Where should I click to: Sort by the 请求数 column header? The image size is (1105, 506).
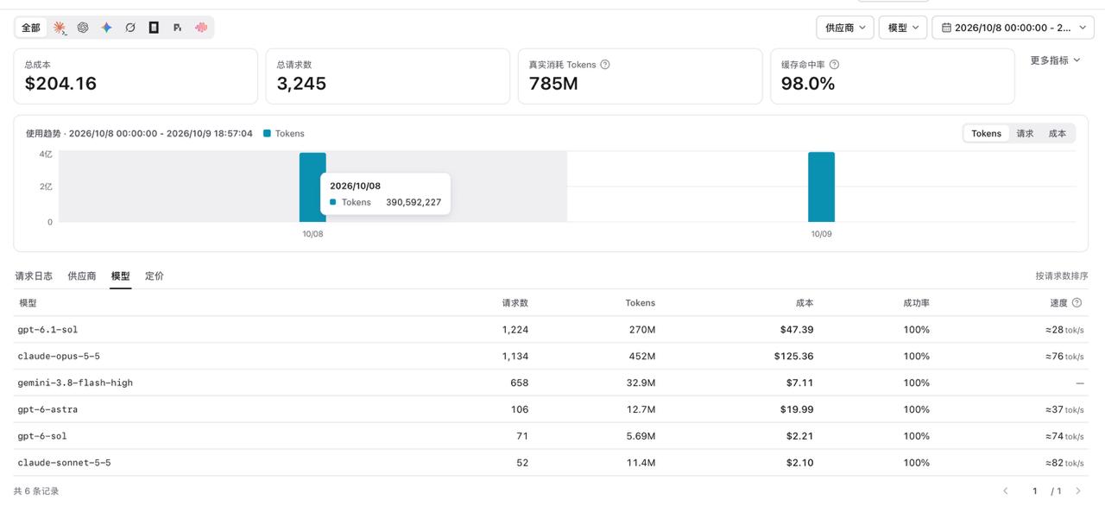coord(515,303)
